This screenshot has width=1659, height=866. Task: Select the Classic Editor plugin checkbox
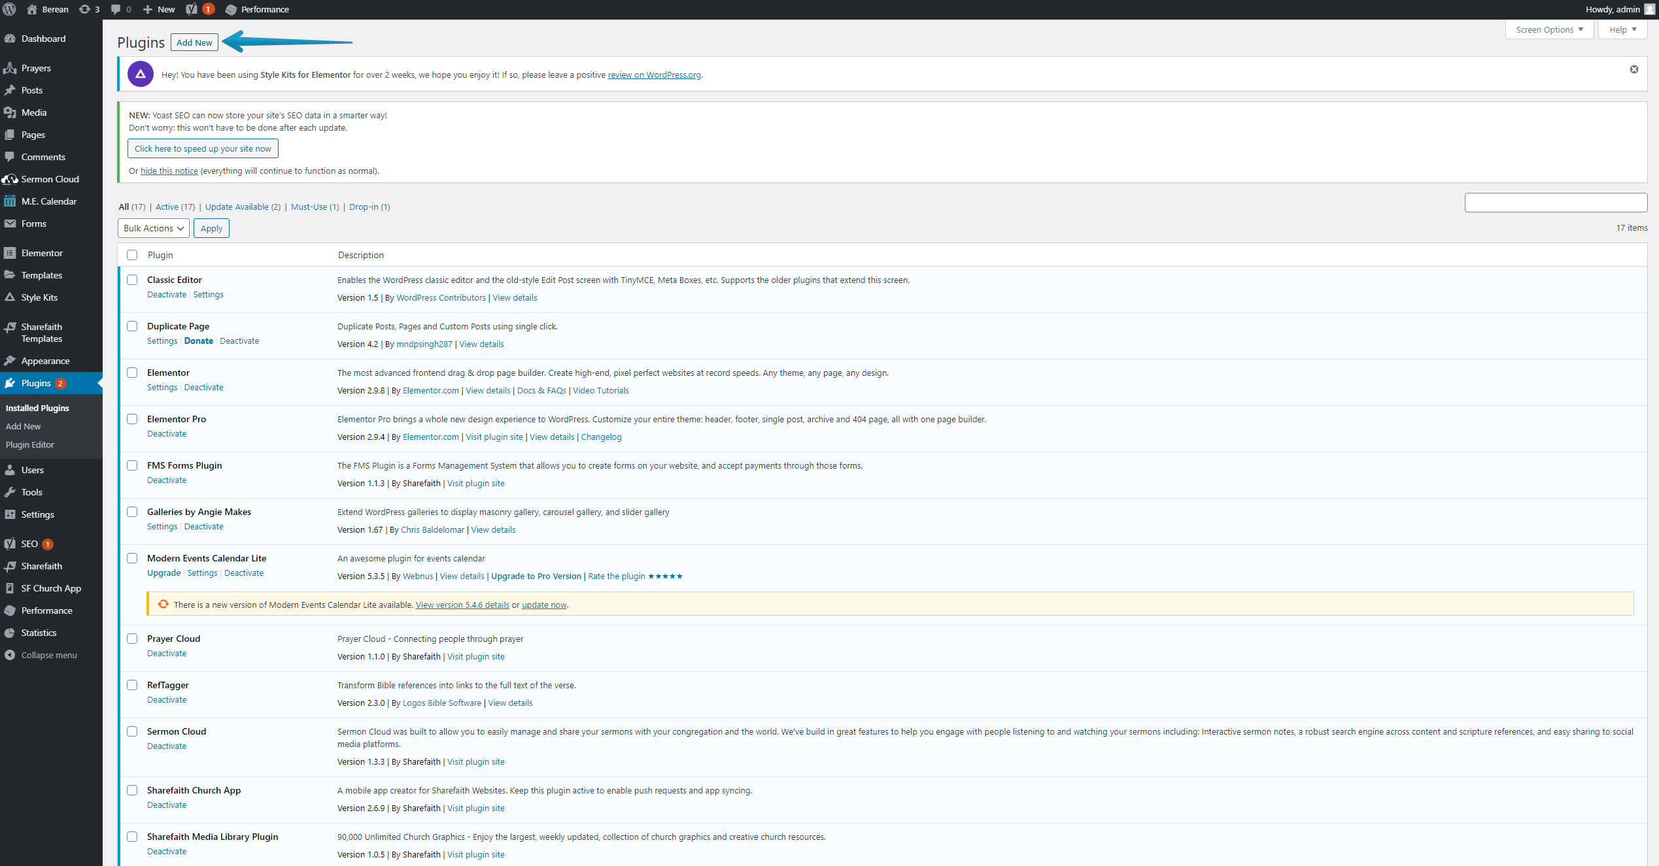(x=132, y=280)
